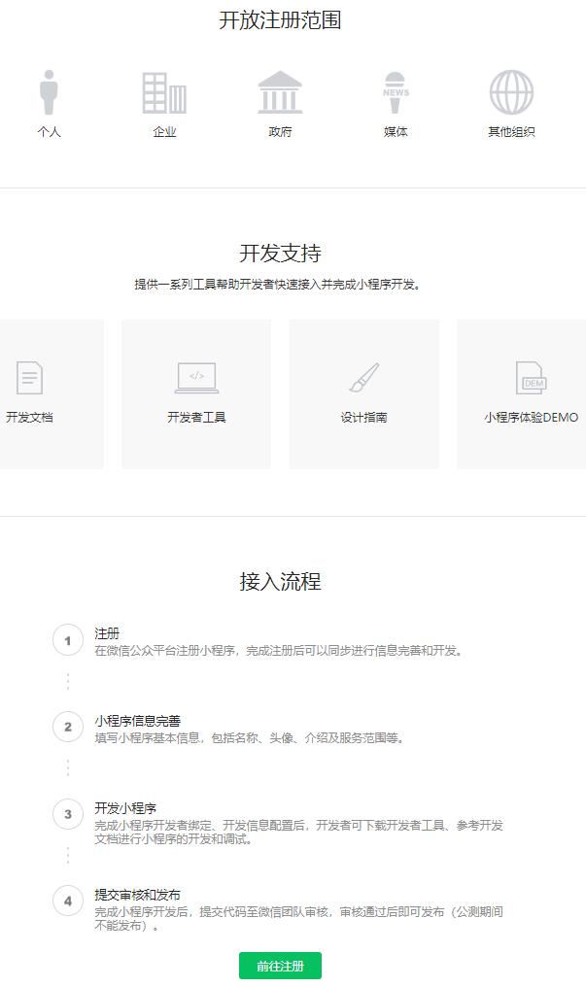Select the 媒体 news microphone icon
Viewport: 586px width, 987px height.
click(x=396, y=93)
